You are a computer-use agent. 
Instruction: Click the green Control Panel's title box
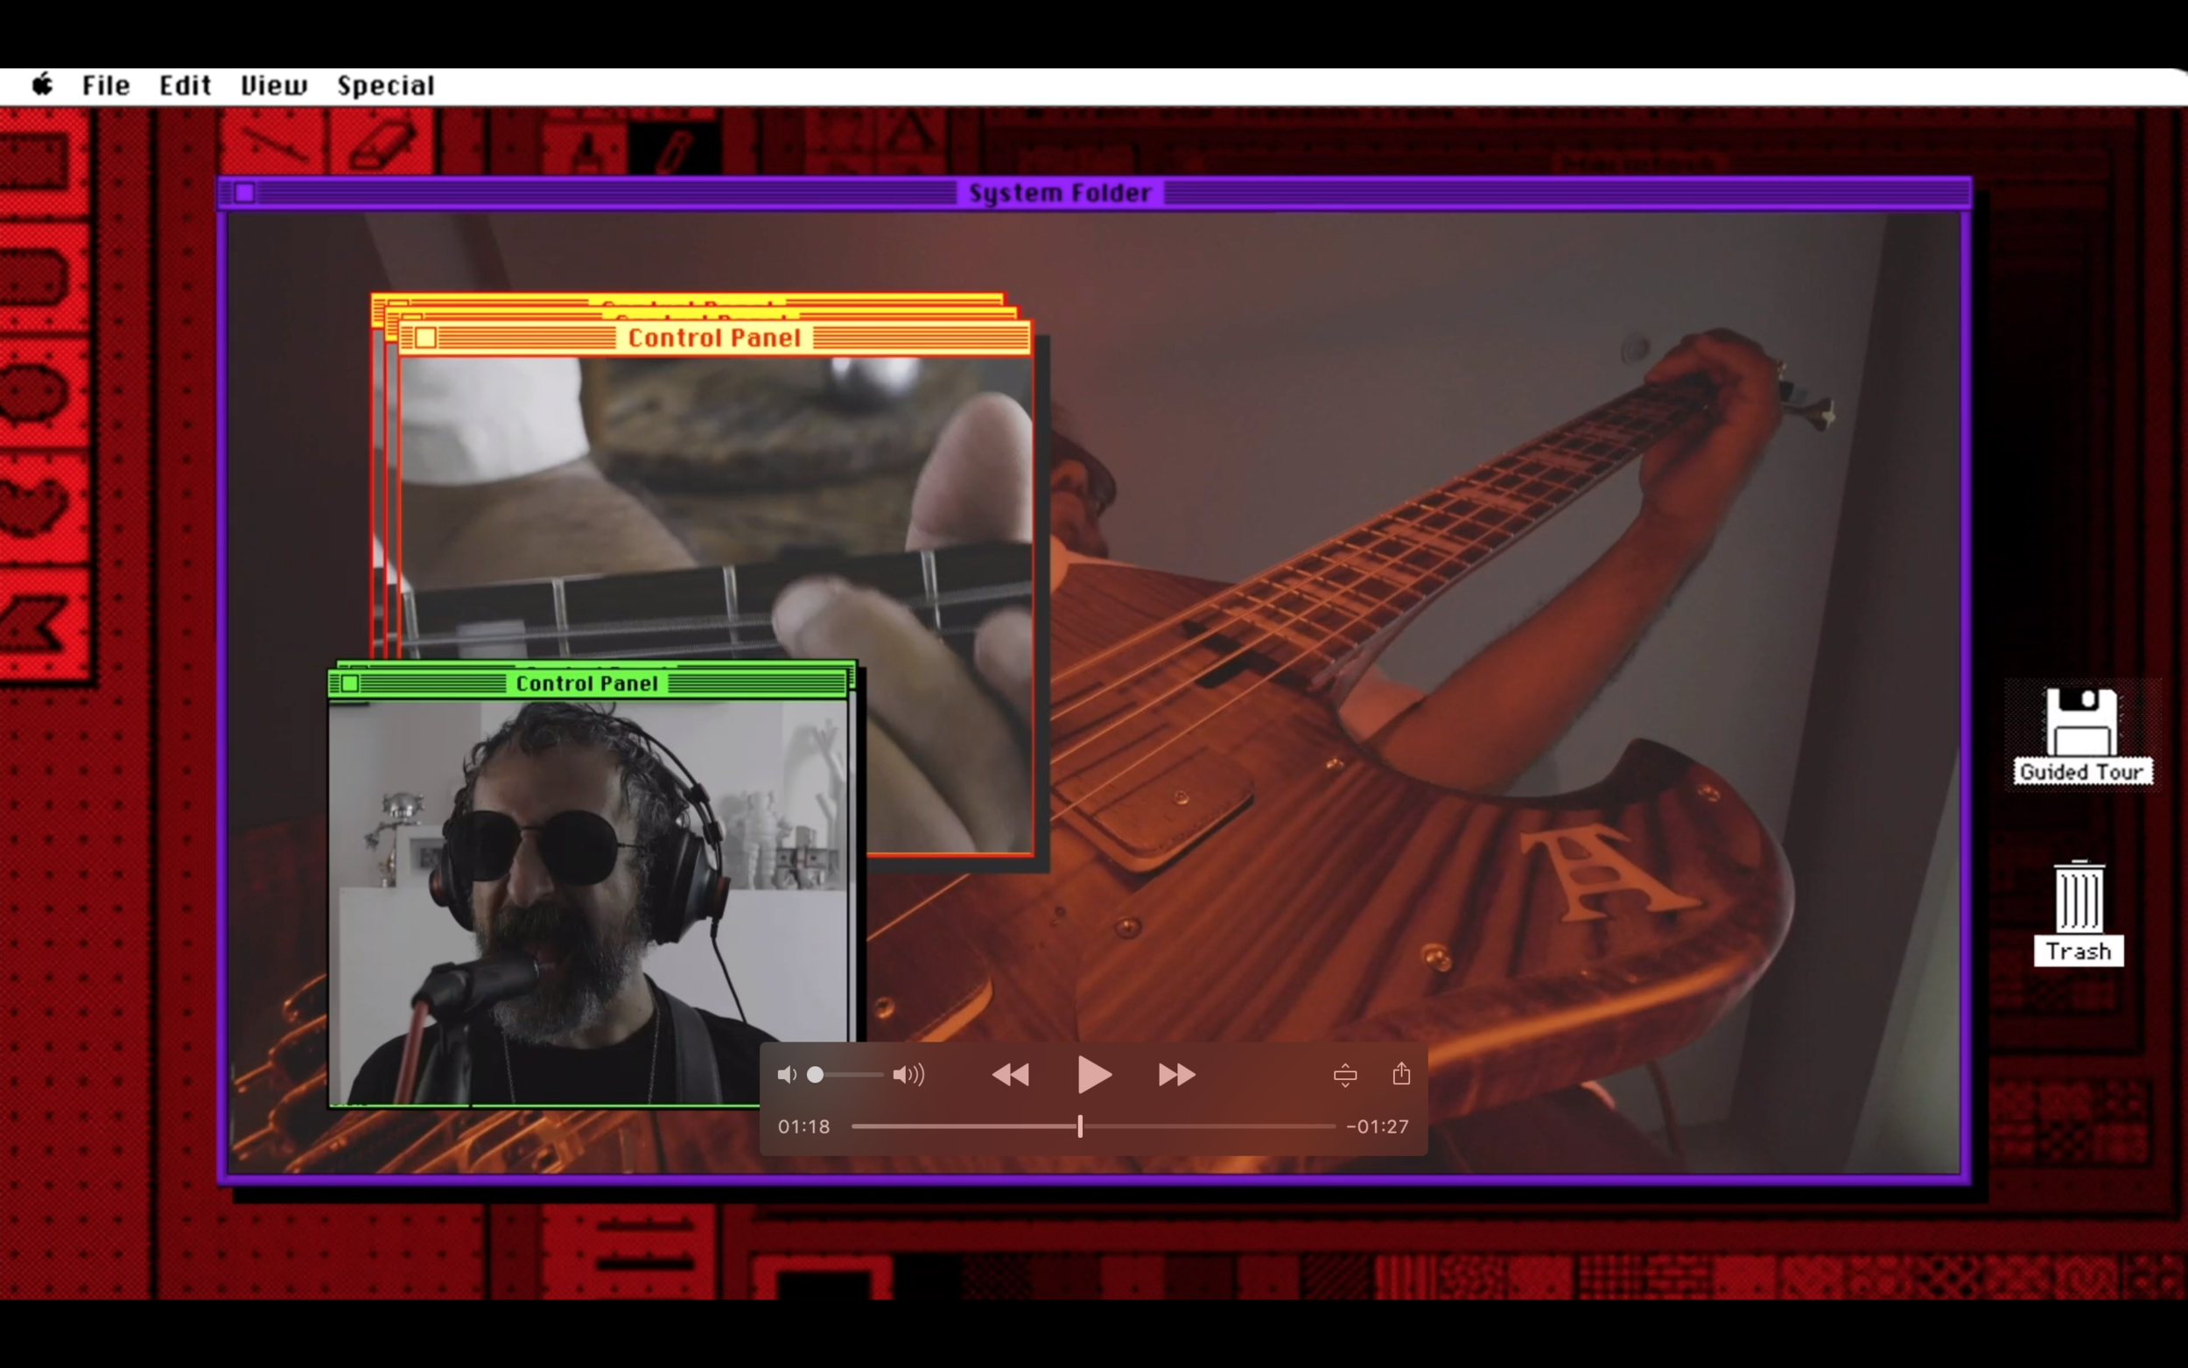350,684
